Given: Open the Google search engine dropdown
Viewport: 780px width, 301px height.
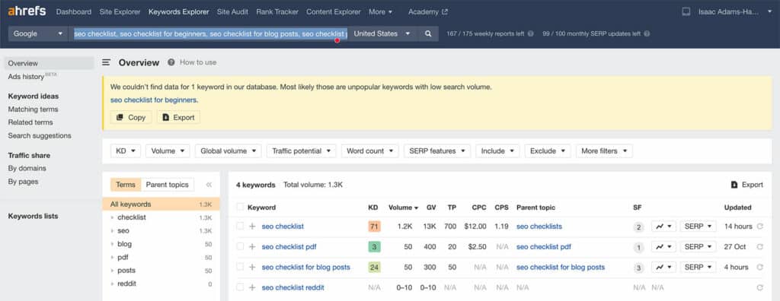Looking at the screenshot, I should [x=38, y=33].
